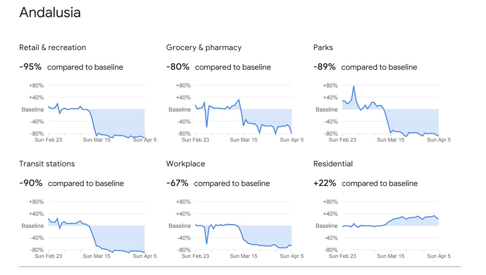Click the Sun Apr 5 label under Residential chart
Screen dimensions: 486x275
pyautogui.click(x=439, y=256)
